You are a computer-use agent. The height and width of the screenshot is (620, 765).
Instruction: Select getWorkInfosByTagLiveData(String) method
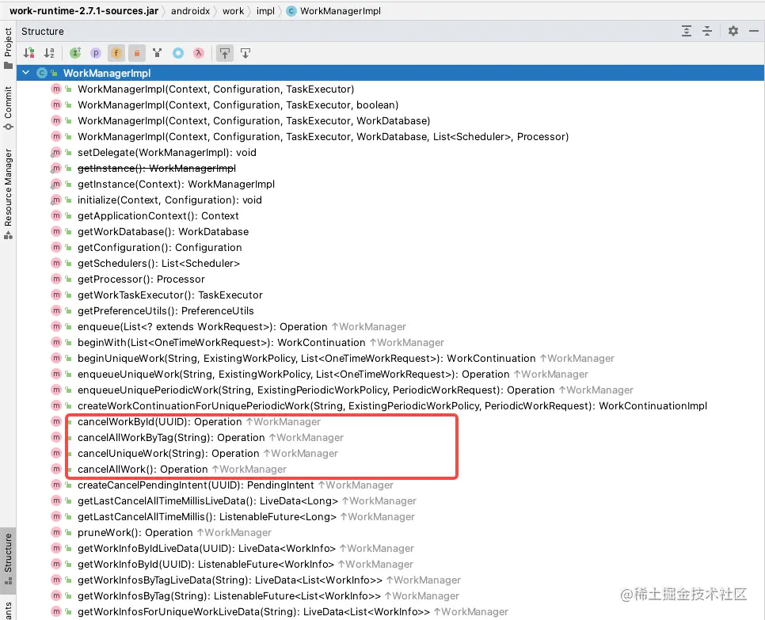coord(268,580)
